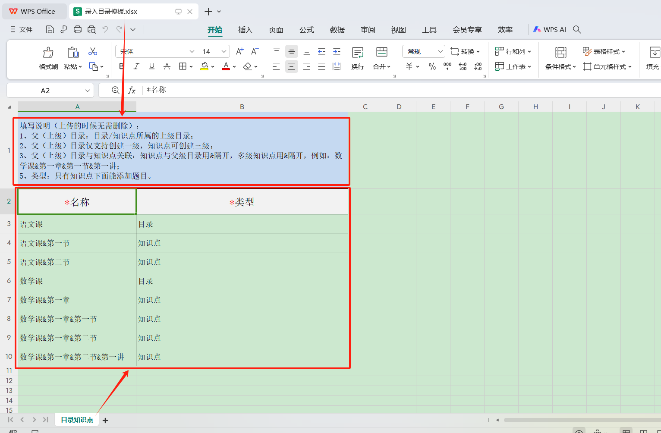Toggle italic formatting
The width and height of the screenshot is (661, 433).
(136, 66)
